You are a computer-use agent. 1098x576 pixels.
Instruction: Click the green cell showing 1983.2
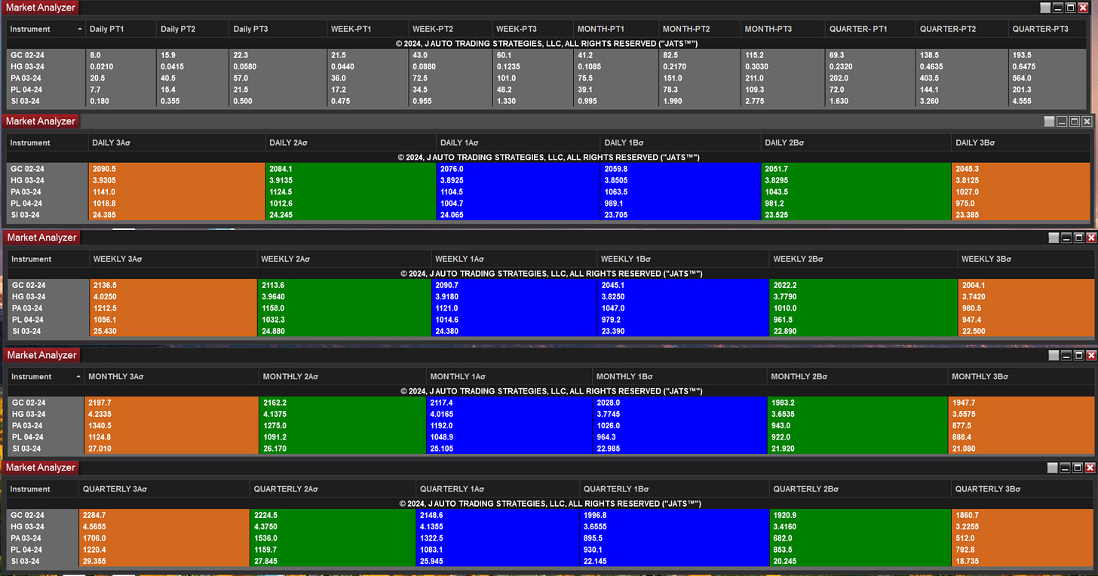point(857,403)
